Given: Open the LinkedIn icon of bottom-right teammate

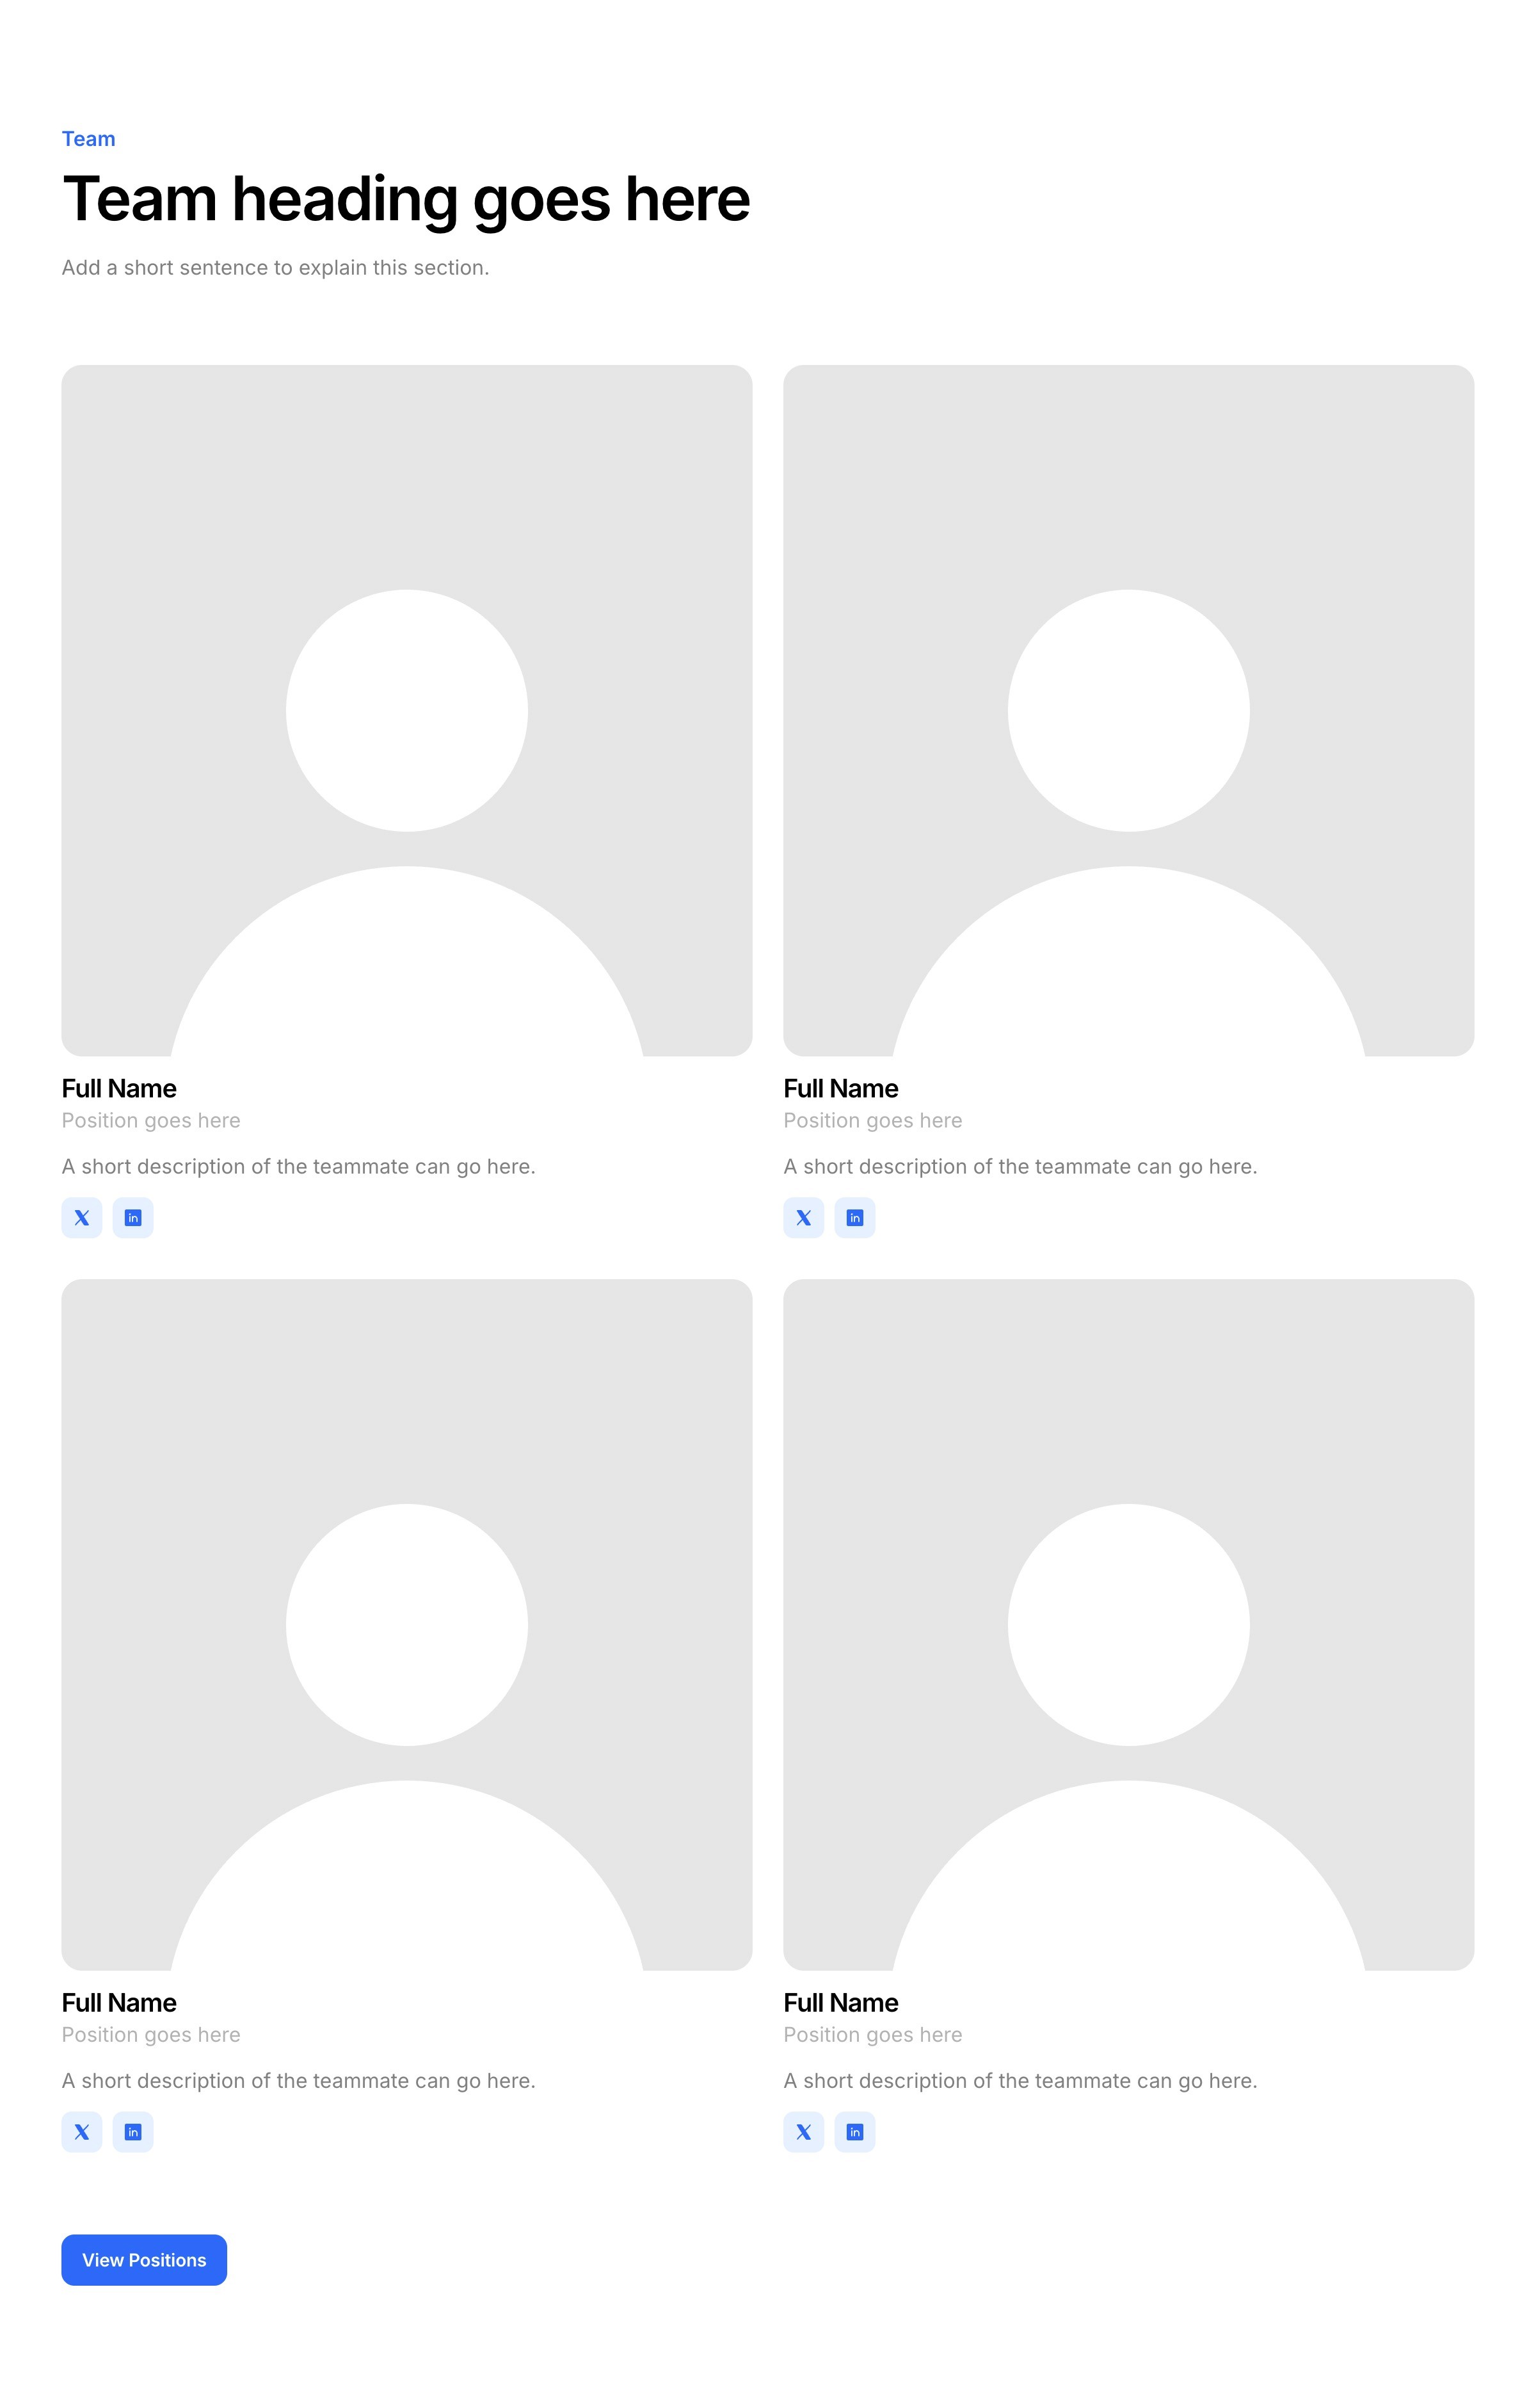Looking at the screenshot, I should [x=854, y=2131].
